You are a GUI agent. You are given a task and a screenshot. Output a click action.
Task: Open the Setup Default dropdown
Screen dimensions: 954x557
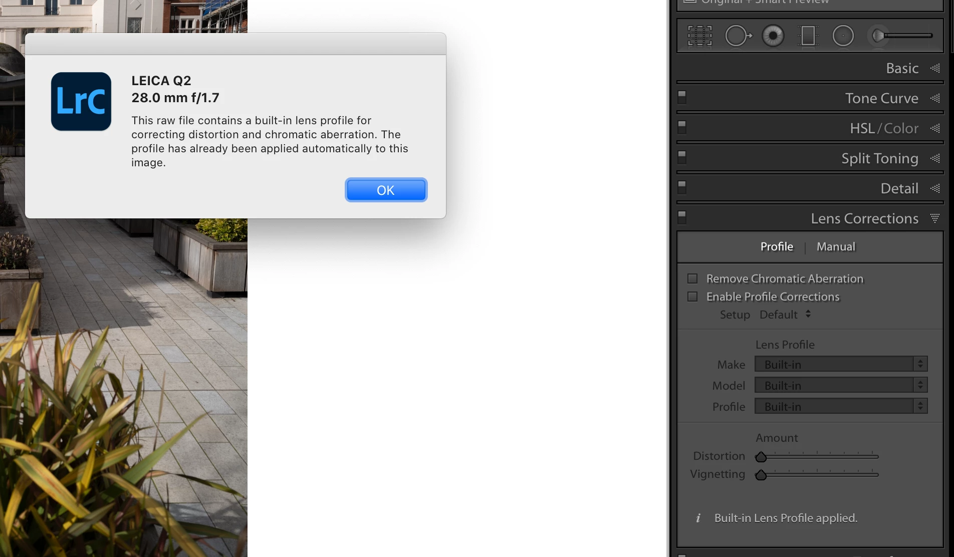coord(785,315)
